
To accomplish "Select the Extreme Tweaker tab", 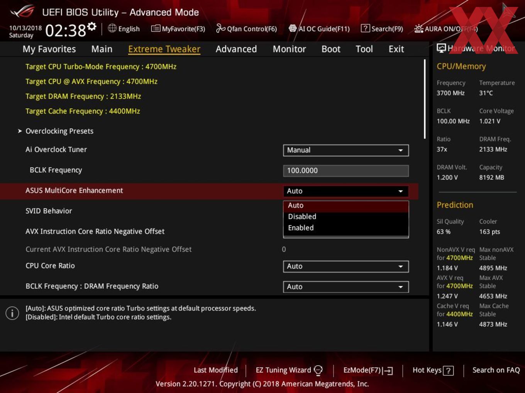I will pos(164,49).
